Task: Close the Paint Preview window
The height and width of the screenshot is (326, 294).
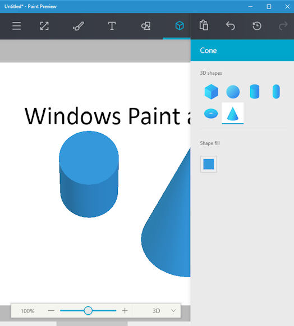Action: click(287, 7)
